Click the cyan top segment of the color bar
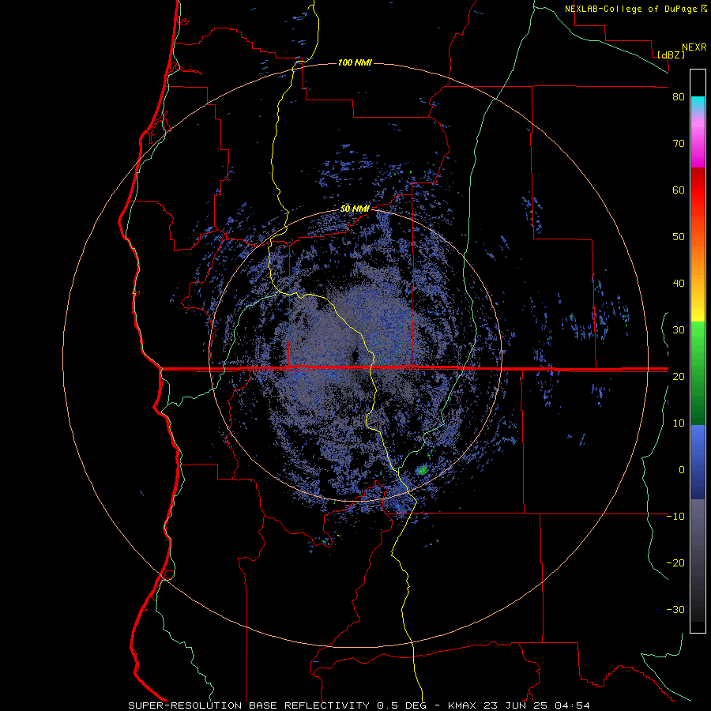711x711 pixels. pyautogui.click(x=698, y=103)
